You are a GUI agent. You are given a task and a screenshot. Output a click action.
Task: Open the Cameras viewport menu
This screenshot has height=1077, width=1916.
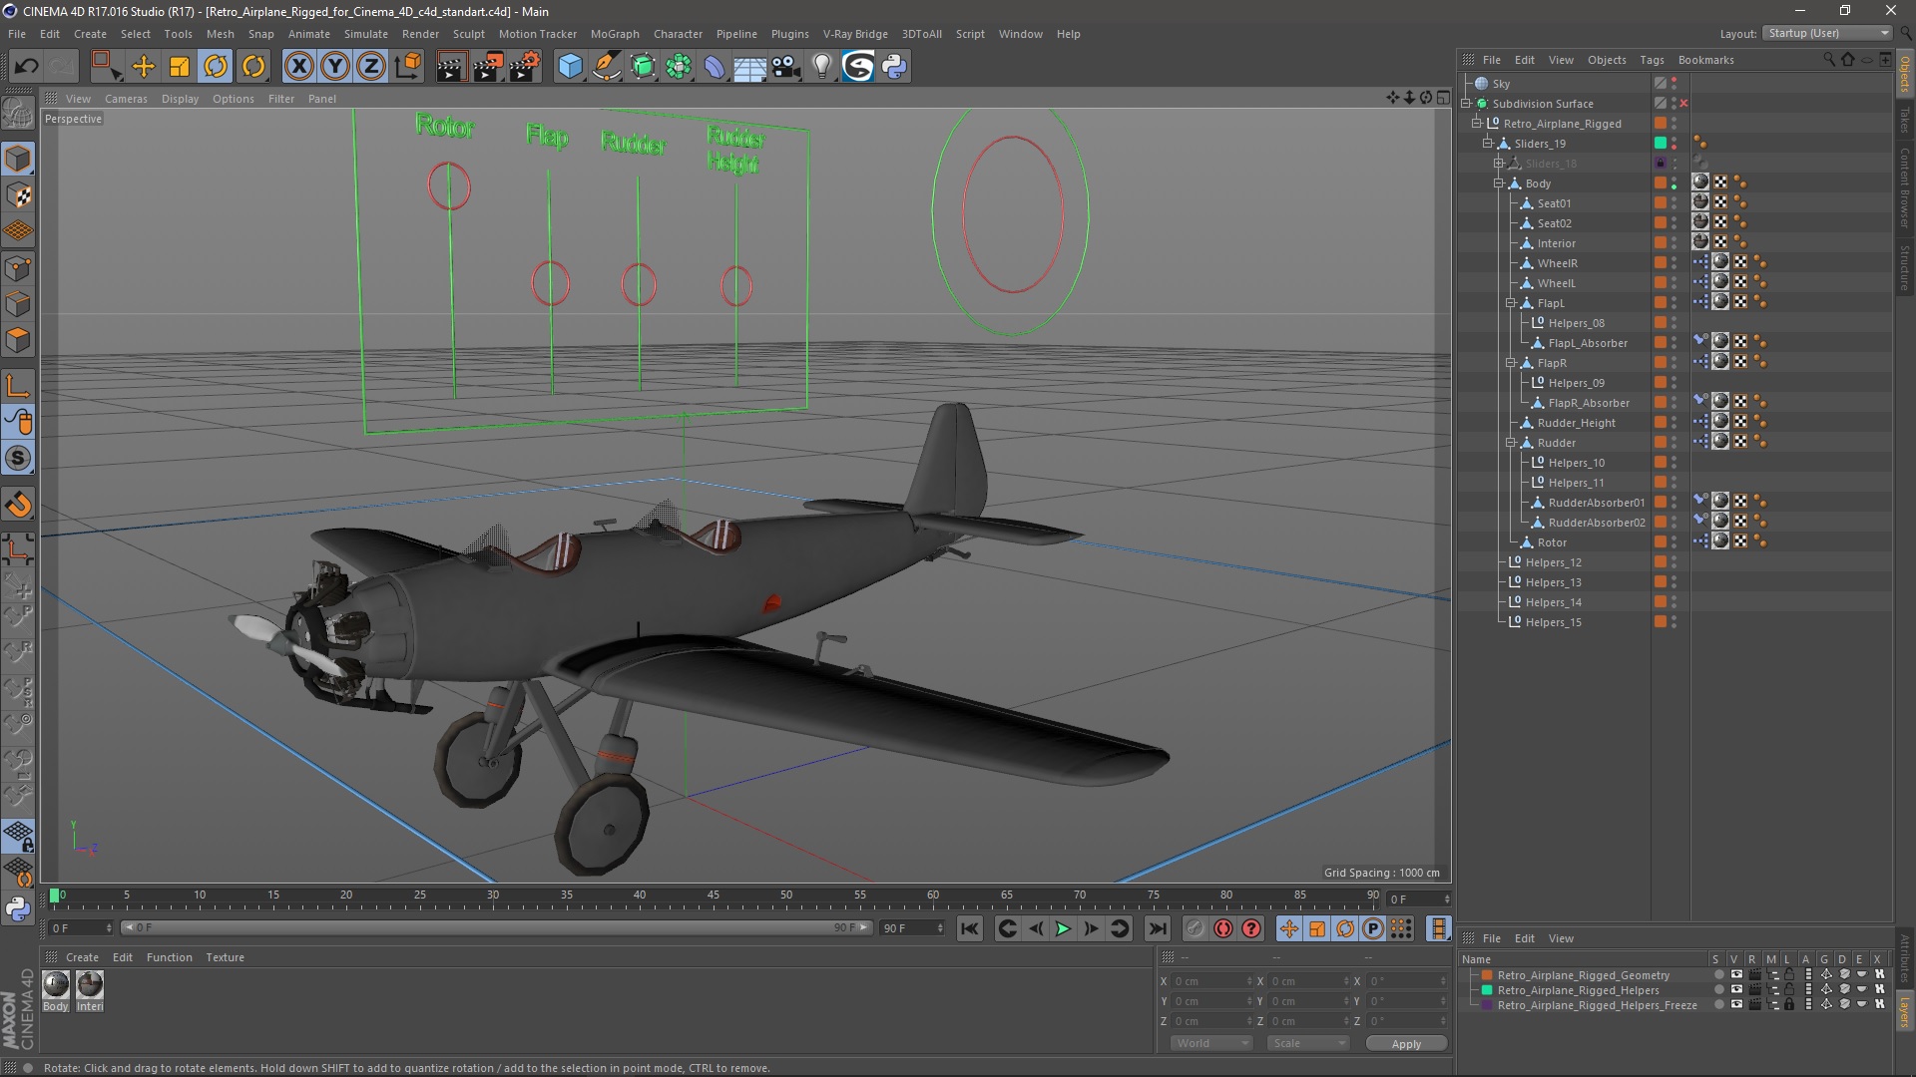126,99
